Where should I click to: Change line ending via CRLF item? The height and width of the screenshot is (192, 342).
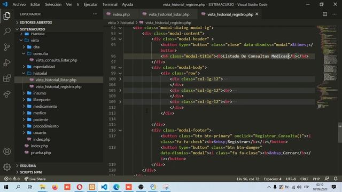304,179
